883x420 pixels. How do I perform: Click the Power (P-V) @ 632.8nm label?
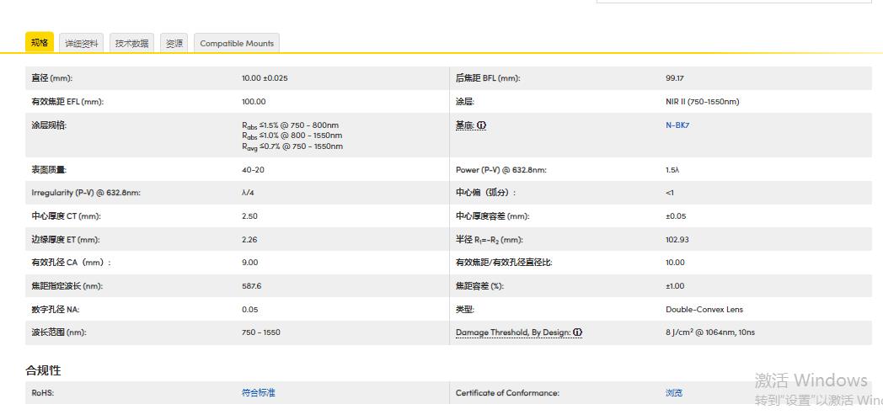pyautogui.click(x=500, y=170)
